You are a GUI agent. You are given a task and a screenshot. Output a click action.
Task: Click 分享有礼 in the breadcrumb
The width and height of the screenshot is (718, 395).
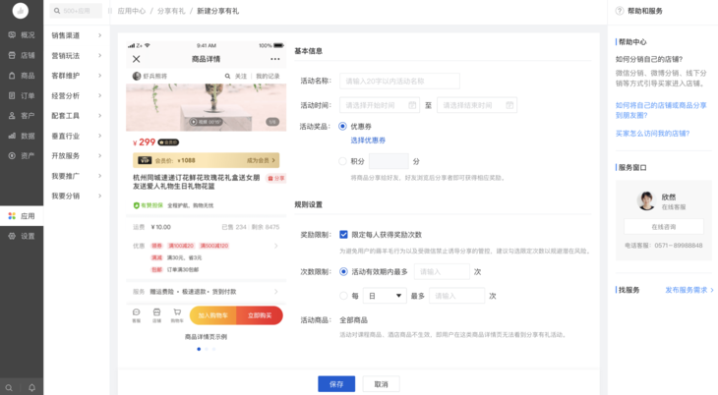[170, 12]
